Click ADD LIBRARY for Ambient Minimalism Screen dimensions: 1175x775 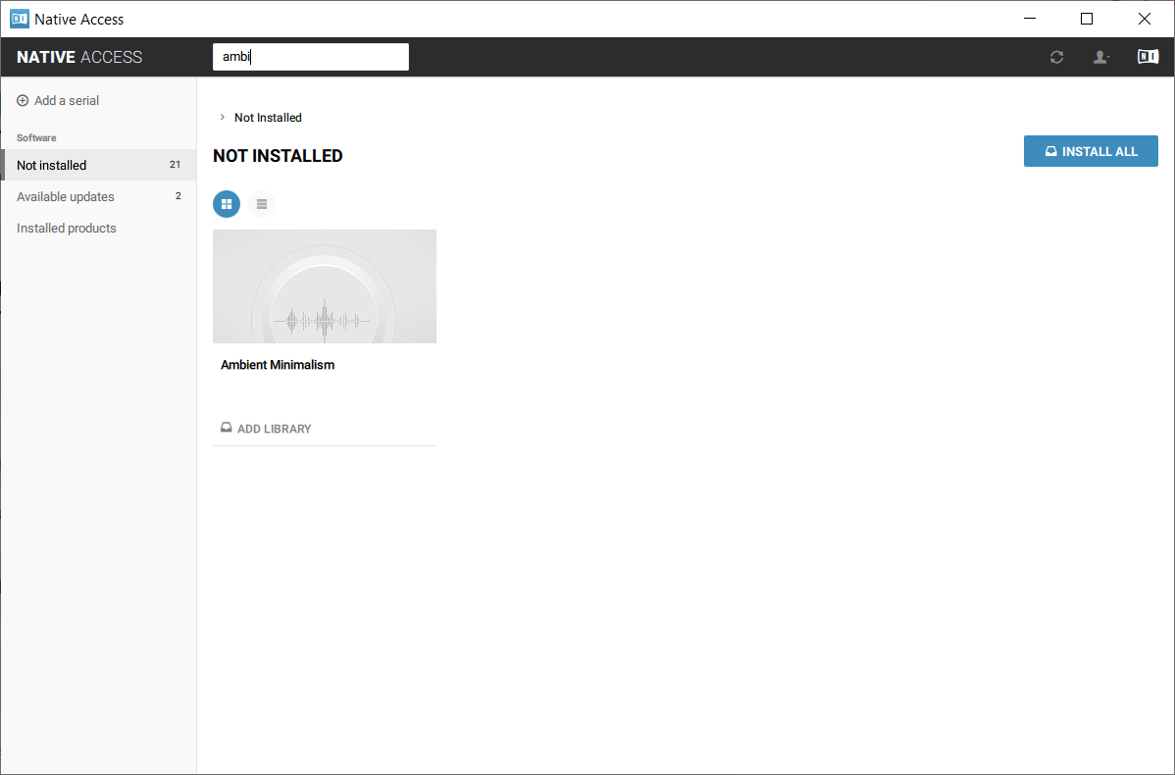266,428
